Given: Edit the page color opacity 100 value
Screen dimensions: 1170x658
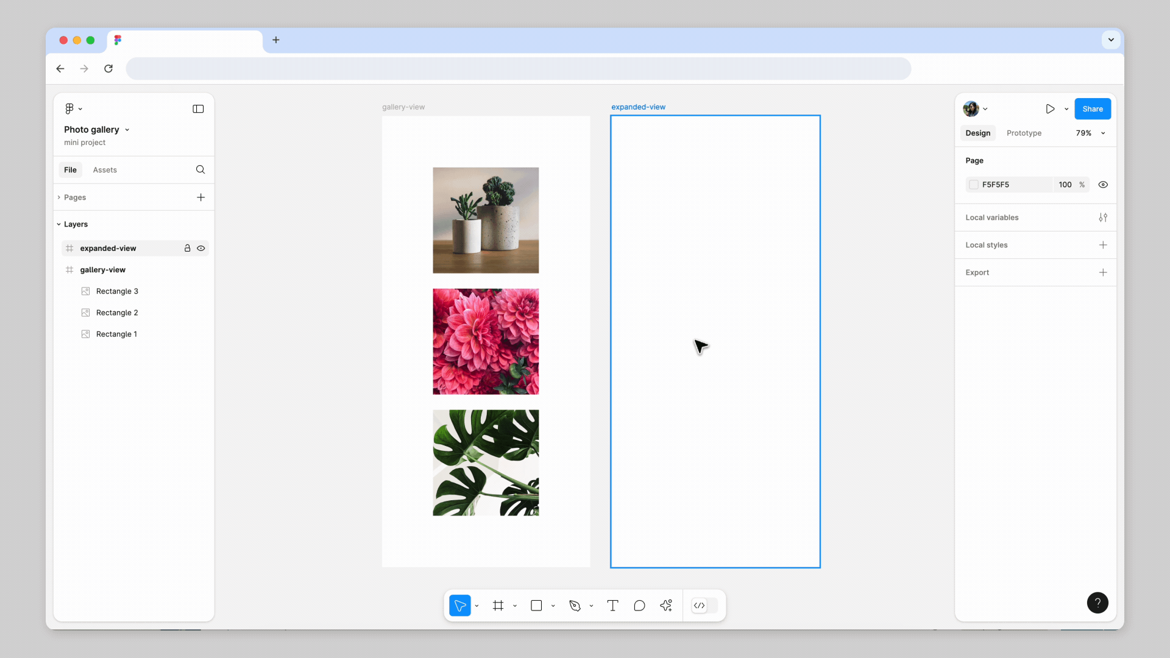Looking at the screenshot, I should click(1065, 185).
